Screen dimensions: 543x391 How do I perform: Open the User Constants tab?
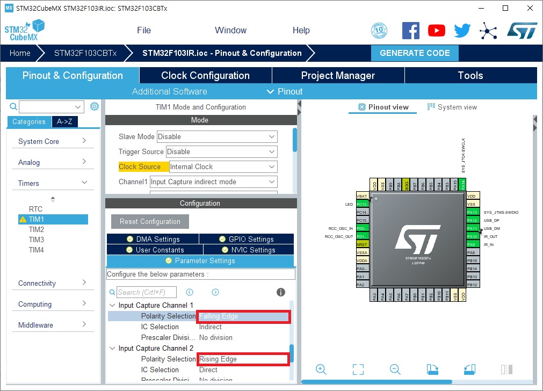tap(155, 250)
